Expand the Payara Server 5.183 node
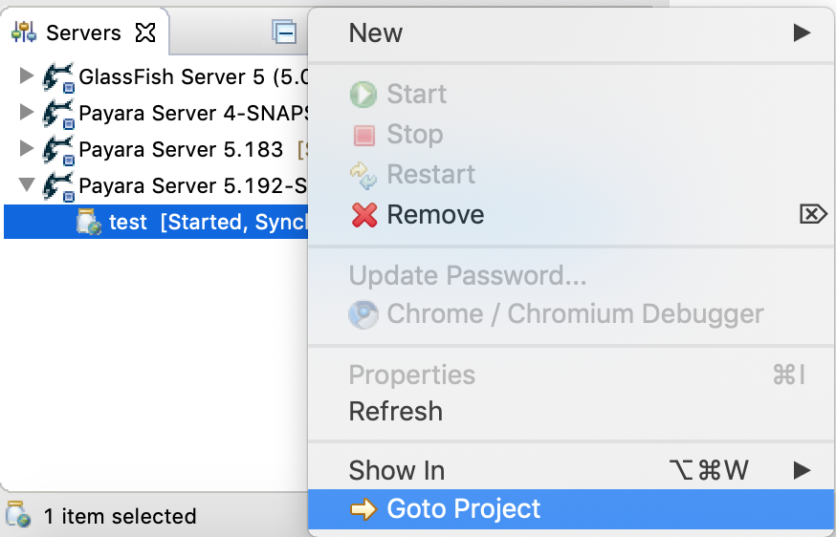 point(26,149)
